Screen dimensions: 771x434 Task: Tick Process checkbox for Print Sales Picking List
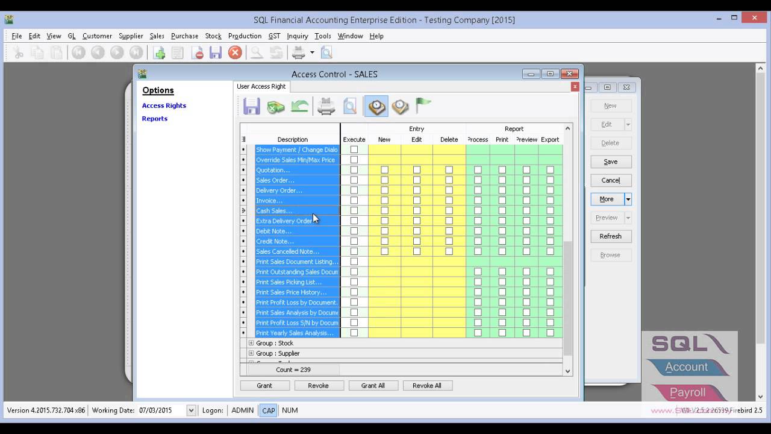[478, 282]
